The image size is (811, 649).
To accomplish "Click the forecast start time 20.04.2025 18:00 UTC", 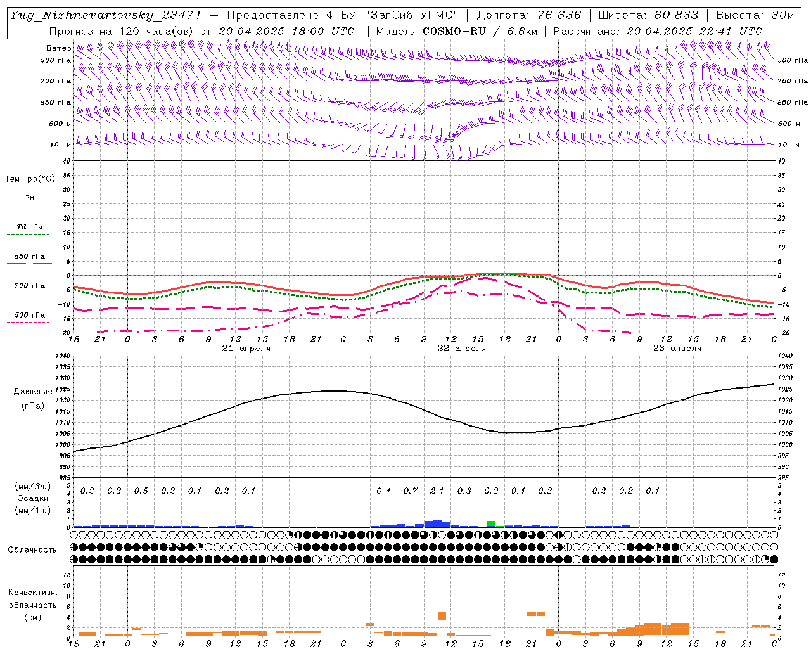I will click(286, 31).
